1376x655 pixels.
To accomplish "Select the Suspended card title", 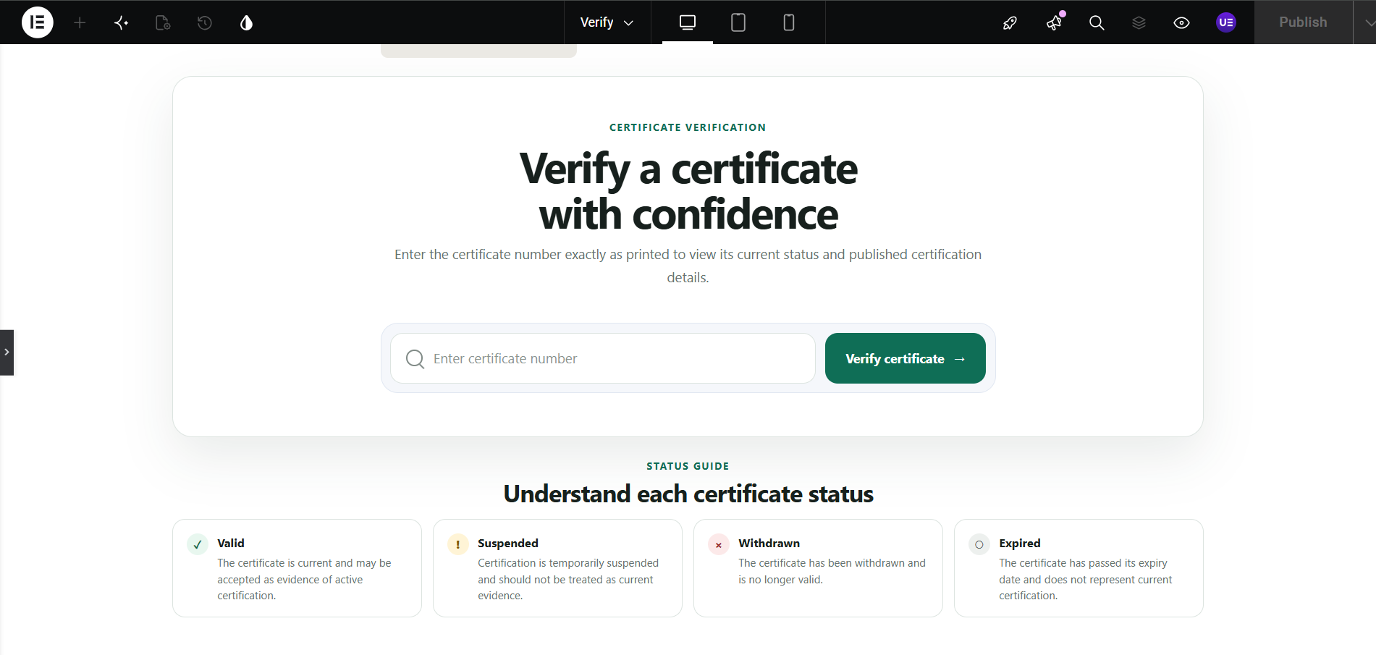I will coord(508,543).
